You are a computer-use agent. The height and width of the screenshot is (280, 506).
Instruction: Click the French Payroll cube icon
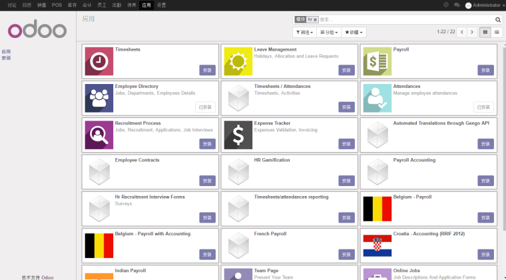tap(238, 245)
